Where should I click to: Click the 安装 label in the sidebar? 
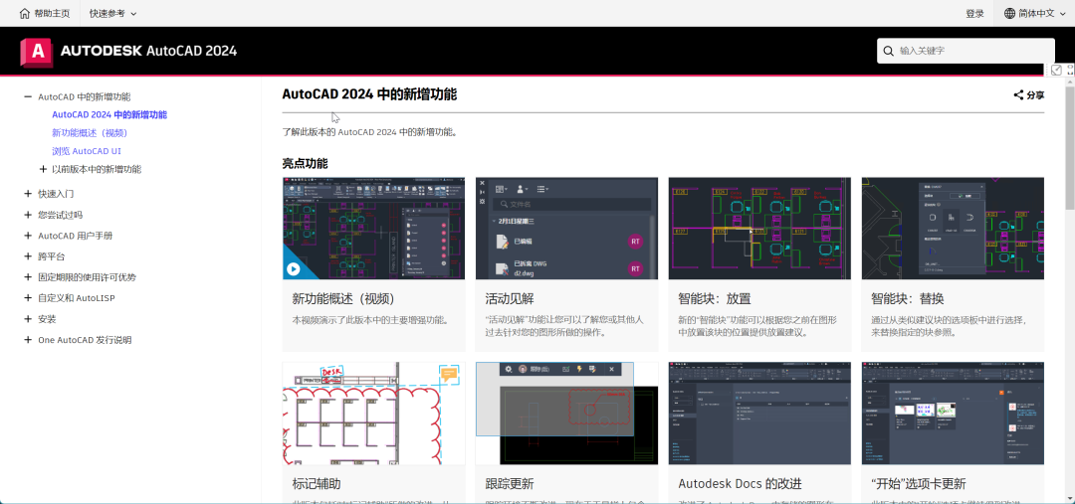click(47, 319)
